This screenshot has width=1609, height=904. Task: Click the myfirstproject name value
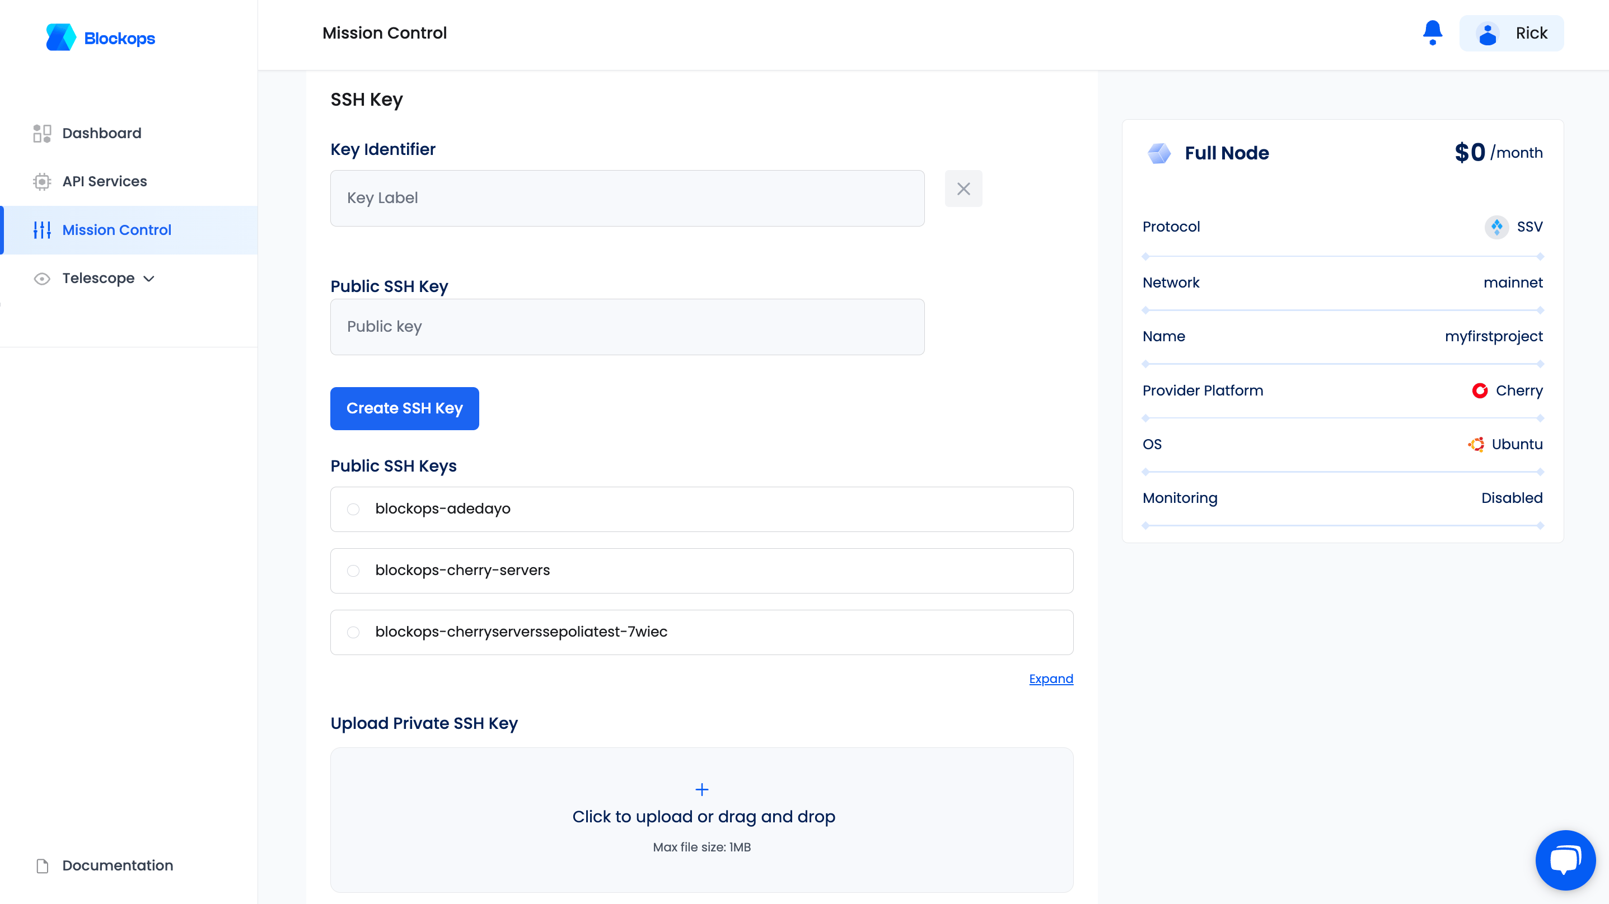pos(1494,337)
